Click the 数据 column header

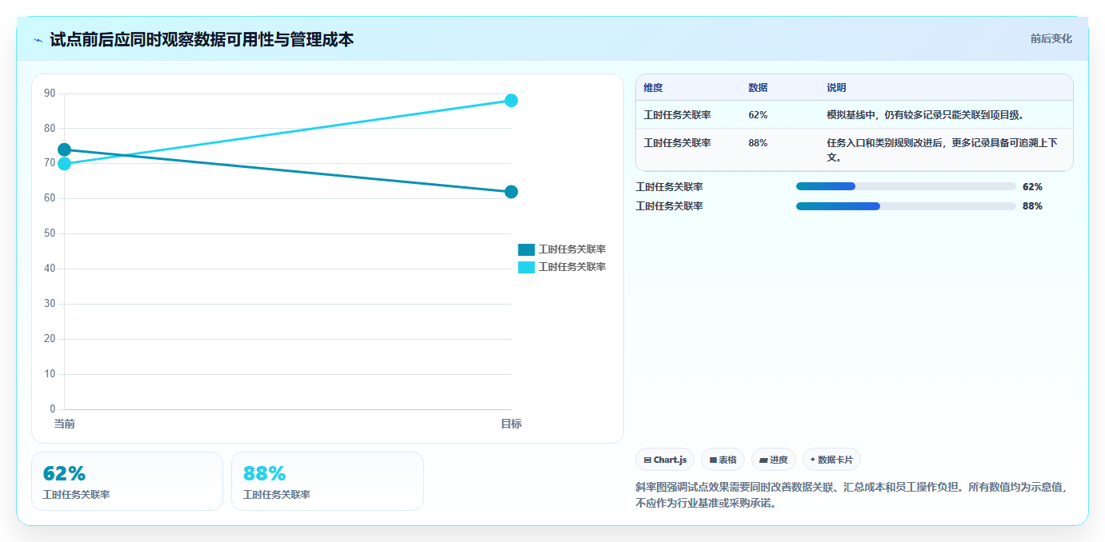point(758,88)
